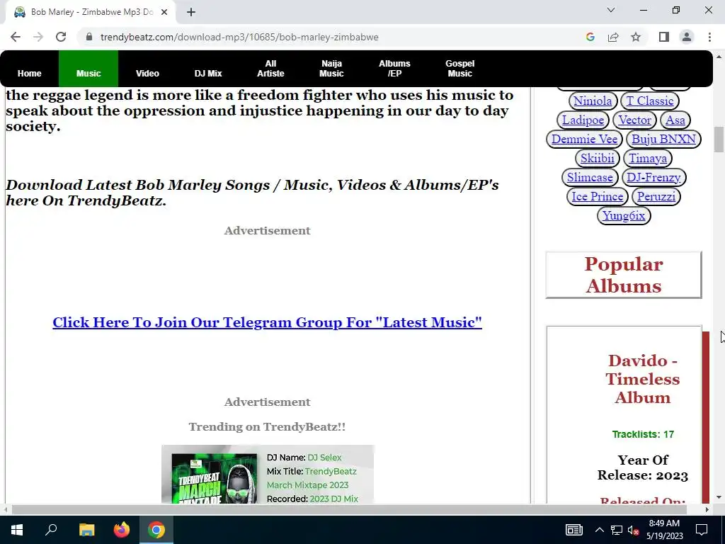This screenshot has height=544, width=725.
Task: Open the Niniola artist tag
Action: tap(593, 101)
